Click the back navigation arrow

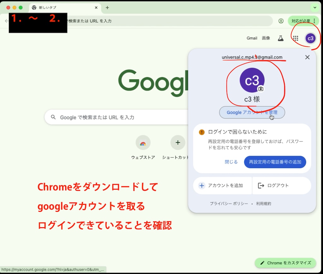click(x=7, y=21)
